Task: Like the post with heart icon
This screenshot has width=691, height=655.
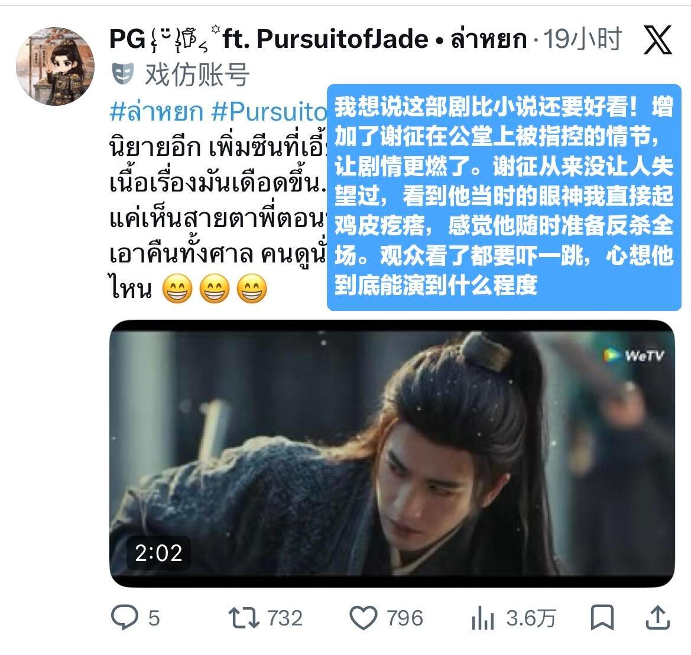Action: pos(363,618)
